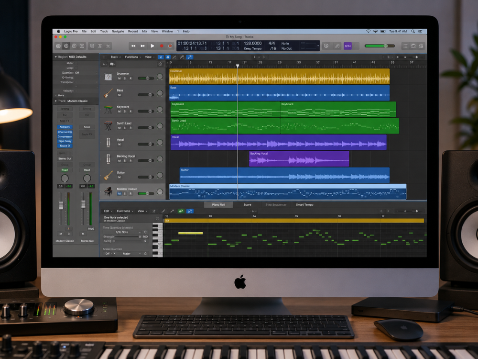This screenshot has width=478, height=359.
Task: Open the Library button in the control bar
Action: pos(58,46)
